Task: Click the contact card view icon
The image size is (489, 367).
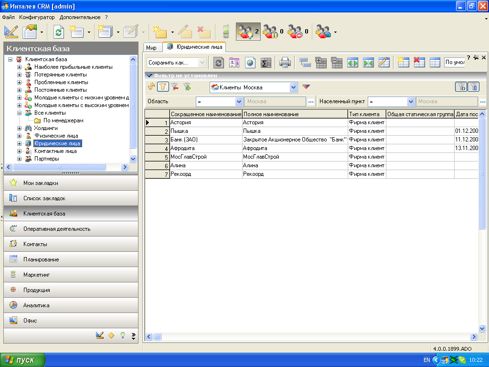Action: click(x=234, y=63)
